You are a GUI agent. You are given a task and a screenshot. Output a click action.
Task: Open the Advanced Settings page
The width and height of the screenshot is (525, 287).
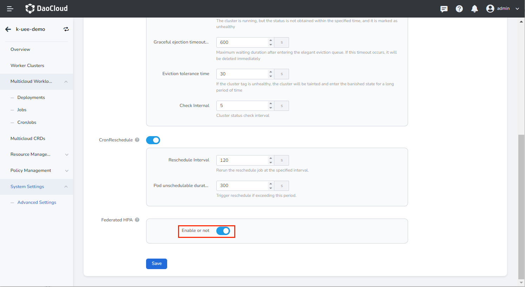point(37,202)
